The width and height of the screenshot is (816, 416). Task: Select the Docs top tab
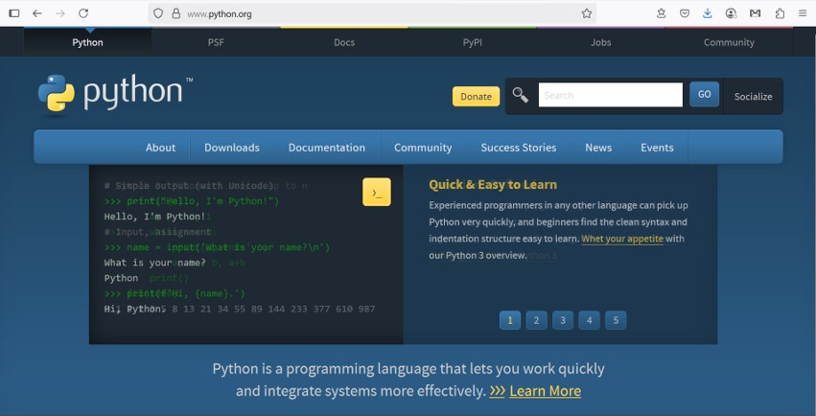(344, 42)
